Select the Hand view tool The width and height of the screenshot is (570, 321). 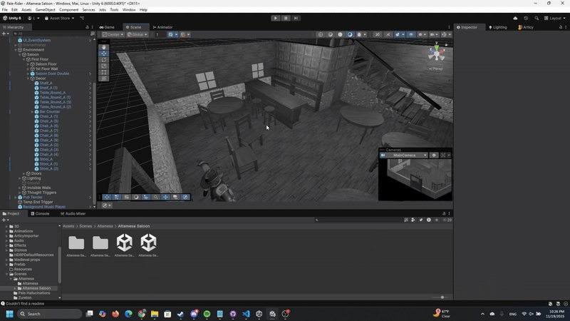[104, 47]
